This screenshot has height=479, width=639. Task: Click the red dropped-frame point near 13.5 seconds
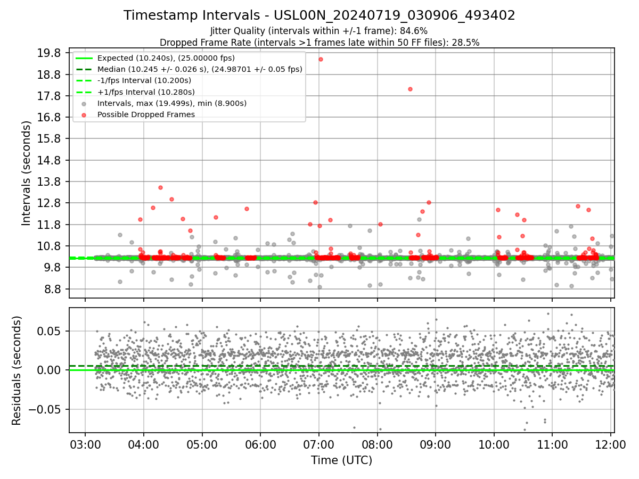(160, 187)
